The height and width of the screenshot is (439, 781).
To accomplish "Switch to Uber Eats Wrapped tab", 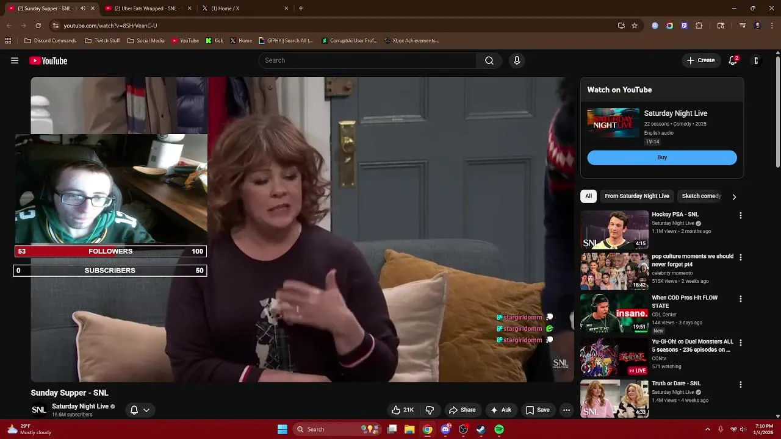I will tap(148, 9).
